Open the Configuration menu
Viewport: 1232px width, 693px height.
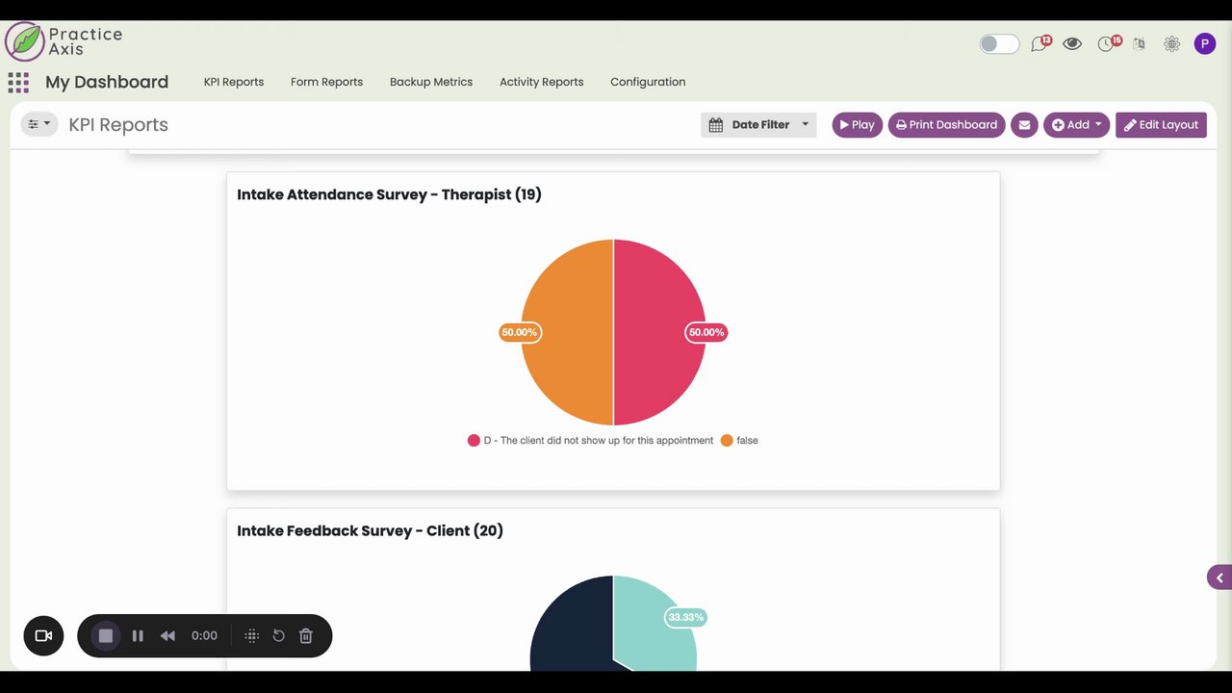(x=648, y=82)
